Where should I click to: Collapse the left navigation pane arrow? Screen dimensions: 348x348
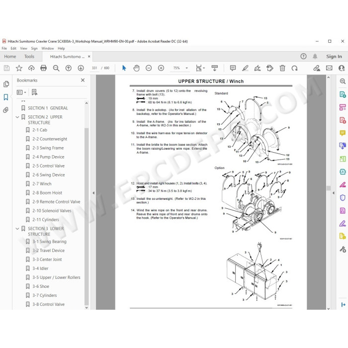(93, 193)
